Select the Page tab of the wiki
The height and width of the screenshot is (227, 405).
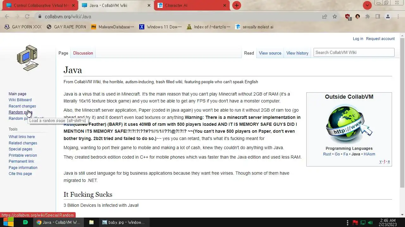click(63, 53)
